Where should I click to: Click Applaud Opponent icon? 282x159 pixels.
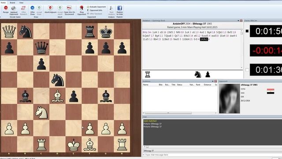point(14,10)
